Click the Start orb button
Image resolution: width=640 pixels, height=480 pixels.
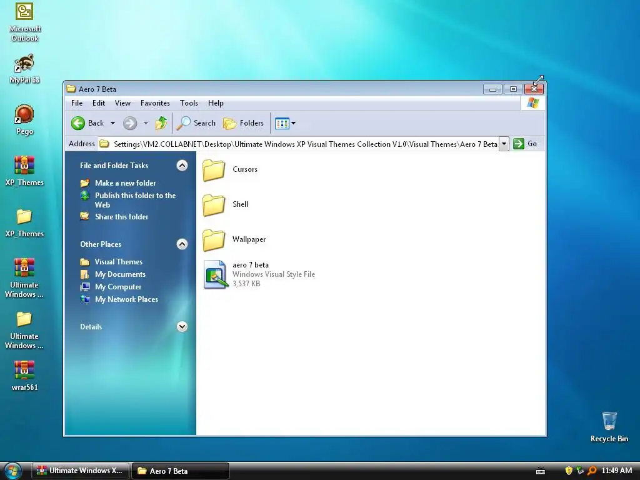click(12, 471)
